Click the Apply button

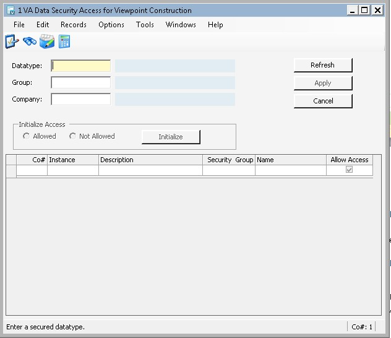point(323,83)
